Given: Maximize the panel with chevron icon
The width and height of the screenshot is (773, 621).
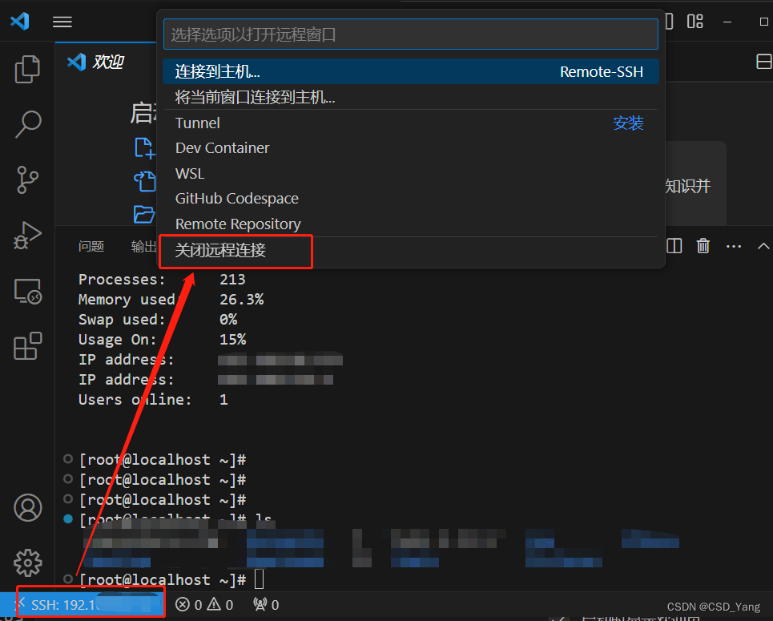Looking at the screenshot, I should click(762, 246).
